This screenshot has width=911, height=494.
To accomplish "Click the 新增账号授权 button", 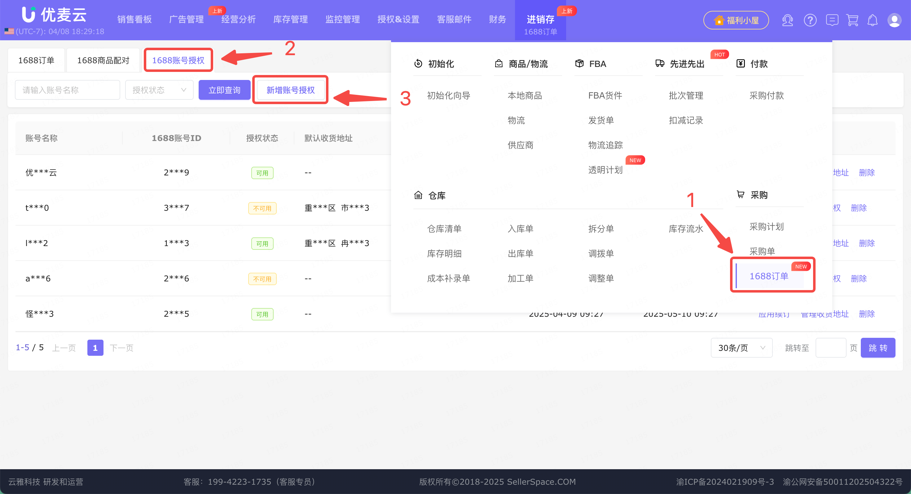I will 290,90.
